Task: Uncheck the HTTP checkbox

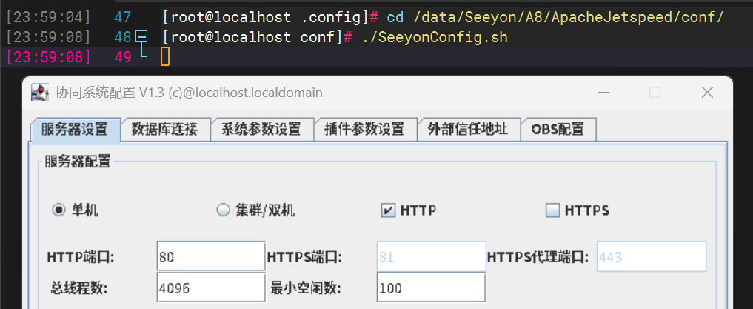Action: click(388, 210)
